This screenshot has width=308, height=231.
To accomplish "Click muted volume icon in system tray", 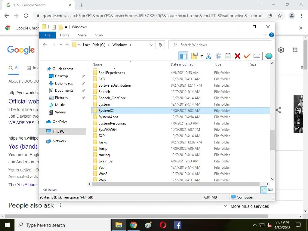I will click(269, 225).
